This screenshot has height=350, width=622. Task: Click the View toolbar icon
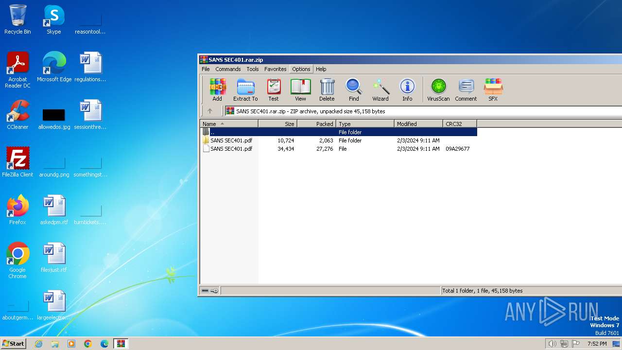click(x=300, y=90)
